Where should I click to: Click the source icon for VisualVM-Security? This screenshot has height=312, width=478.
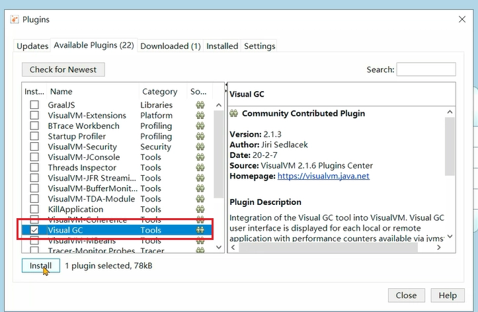coord(200,147)
